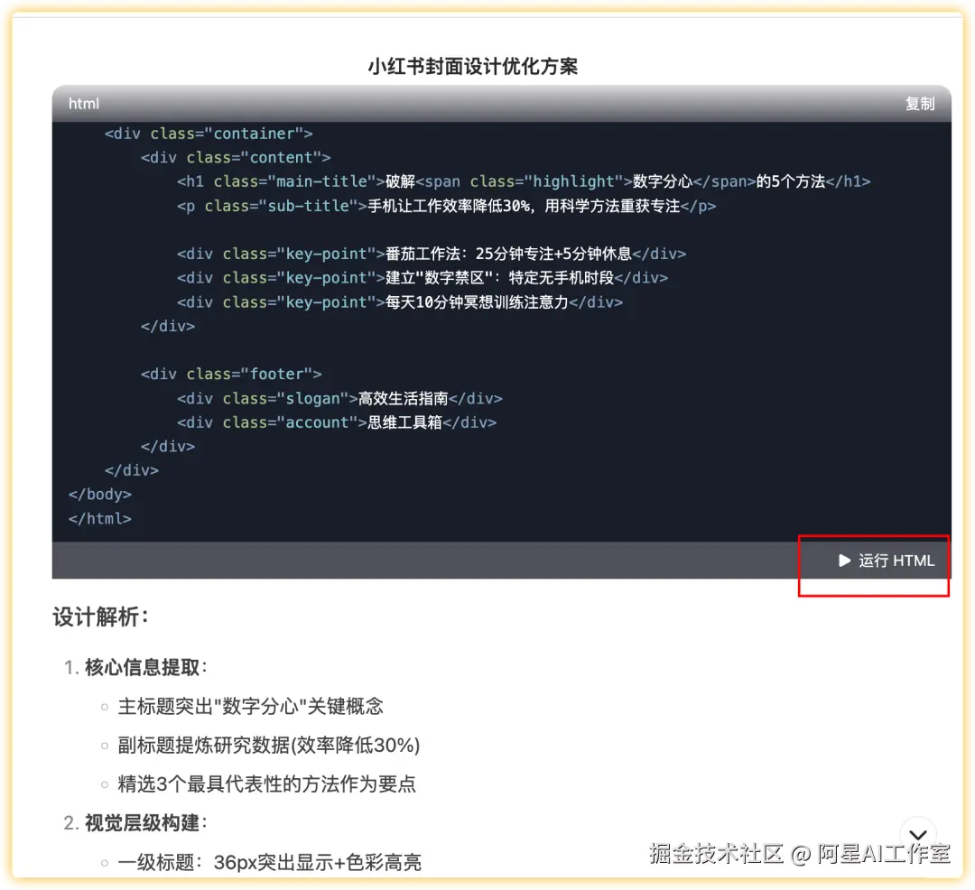Click the bullet 副标题提炼研究数据(效率降低30%)
The width and height of the screenshot is (975, 890).
tap(269, 746)
